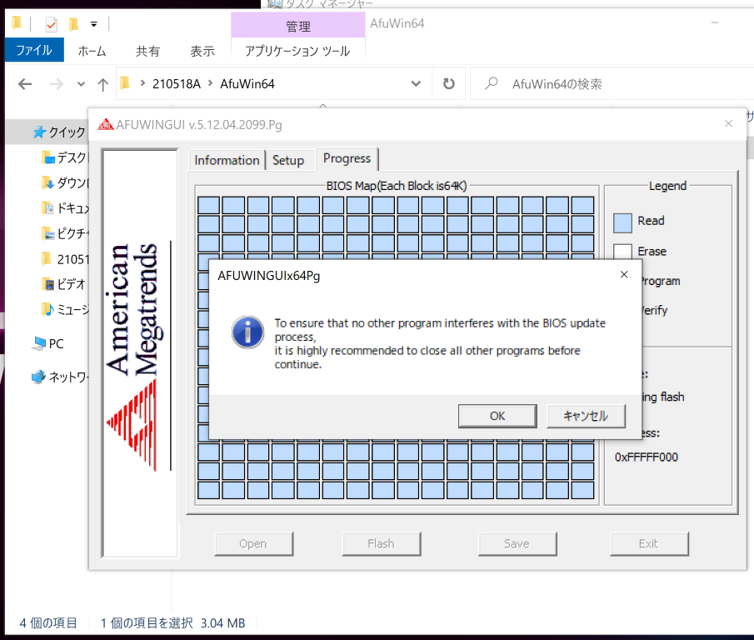Go back with the Explorer back arrow
The height and width of the screenshot is (640, 754).
(x=25, y=85)
